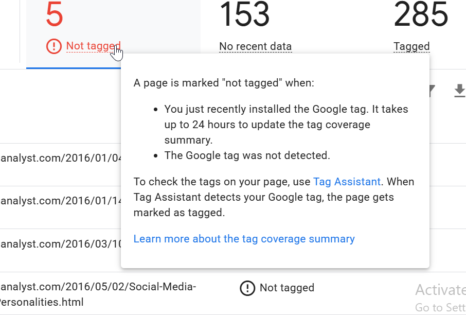Click the tooltip heading about pages marked not tagged
The width and height of the screenshot is (466, 315).
[224, 83]
